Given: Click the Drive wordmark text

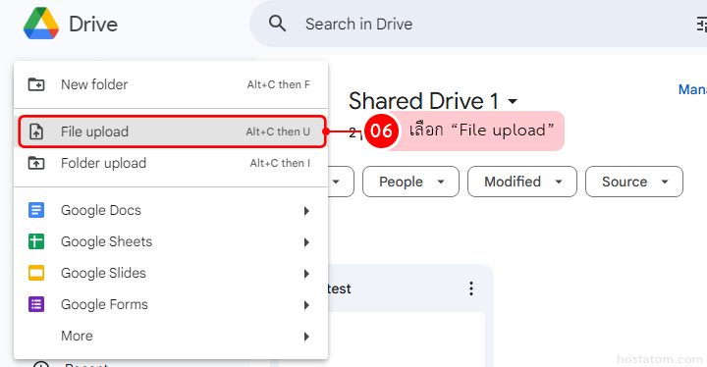Looking at the screenshot, I should pyautogui.click(x=93, y=24).
